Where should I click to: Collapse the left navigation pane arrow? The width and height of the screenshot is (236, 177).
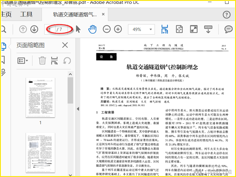[x=78, y=109]
